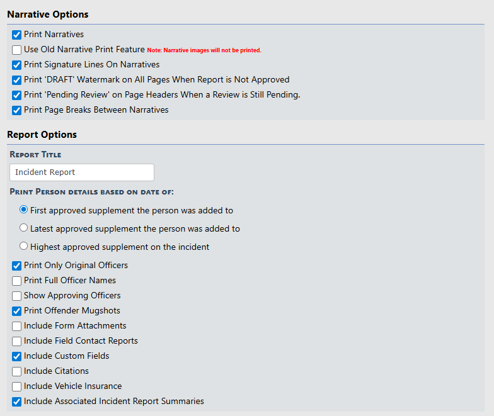Disable the 'DRAFT' Watermark checkbox
Image resolution: width=494 pixels, height=416 pixels.
17,80
